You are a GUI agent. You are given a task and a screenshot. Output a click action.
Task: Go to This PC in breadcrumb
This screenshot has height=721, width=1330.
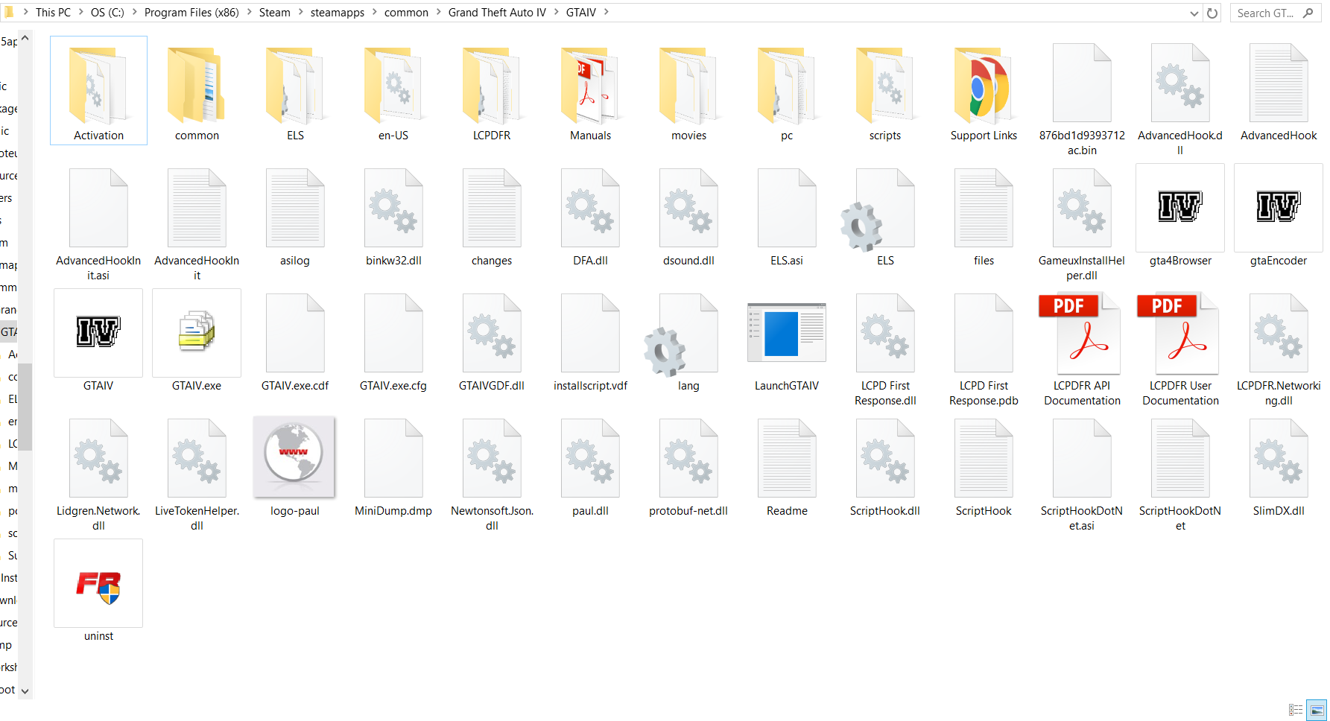[53, 12]
